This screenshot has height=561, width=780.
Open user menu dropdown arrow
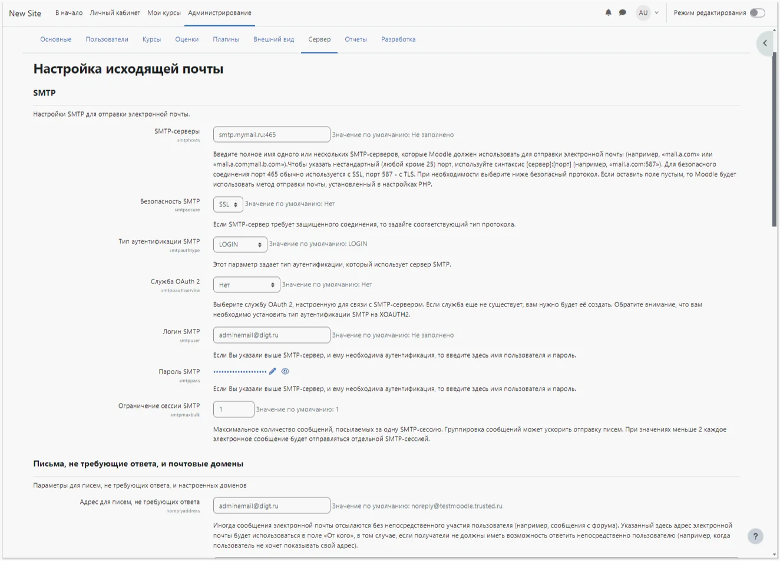[x=656, y=13]
